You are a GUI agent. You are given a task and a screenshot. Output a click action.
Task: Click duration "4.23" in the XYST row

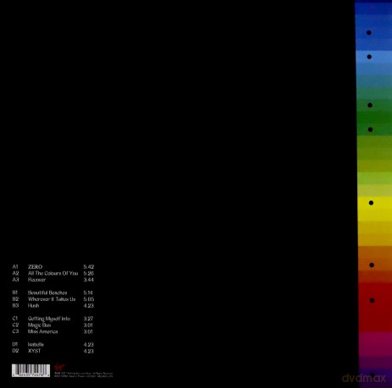coord(89,351)
